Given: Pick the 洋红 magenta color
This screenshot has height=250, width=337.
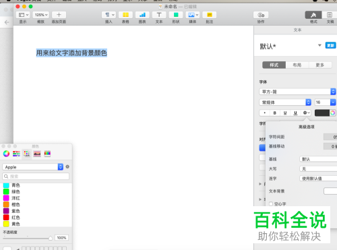Looking at the screenshot, I should click(x=6, y=198).
